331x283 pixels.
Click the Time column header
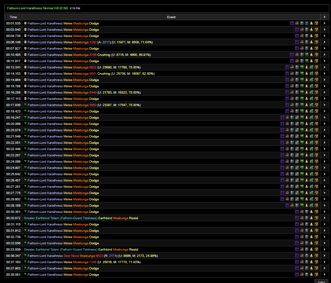[x=13, y=17]
